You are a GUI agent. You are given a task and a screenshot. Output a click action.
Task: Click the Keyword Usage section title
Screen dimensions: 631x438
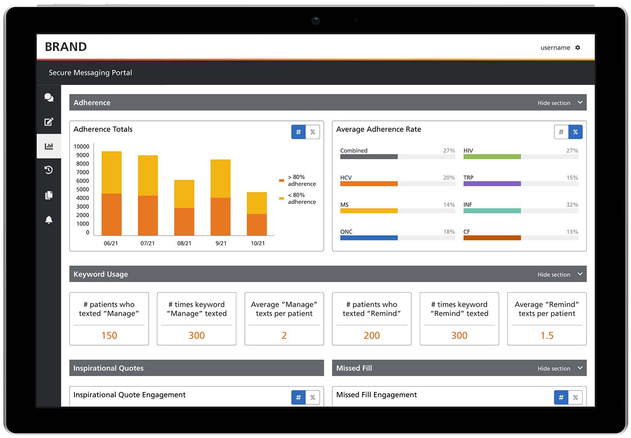pyautogui.click(x=101, y=274)
